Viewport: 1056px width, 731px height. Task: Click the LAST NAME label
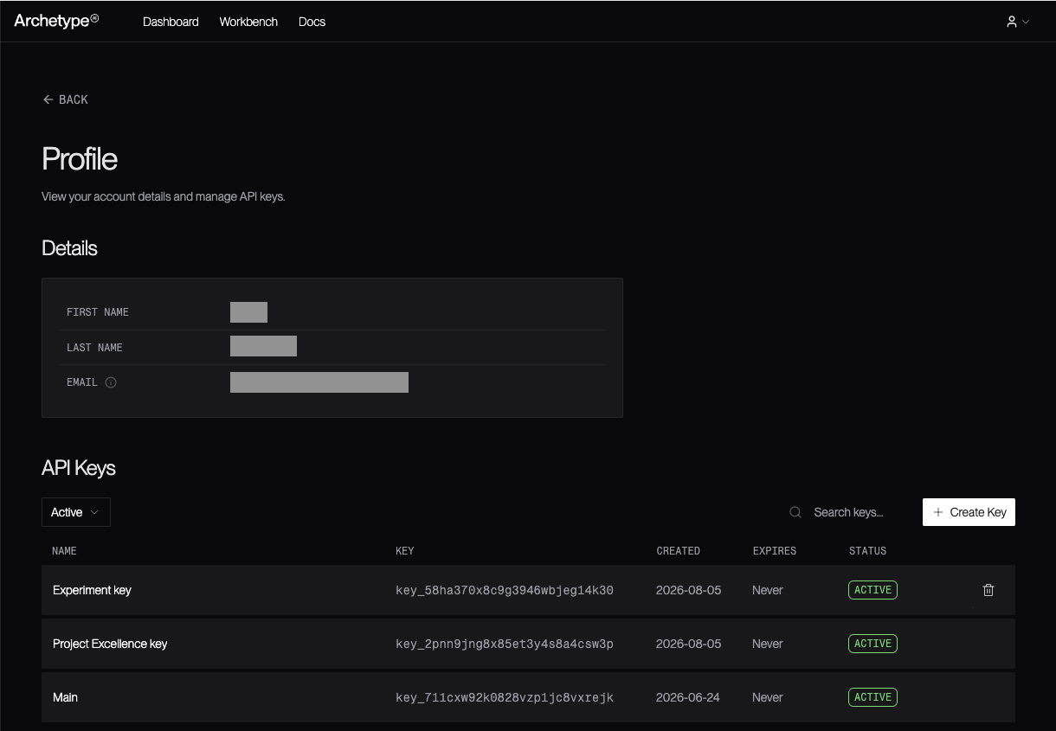[x=94, y=347]
